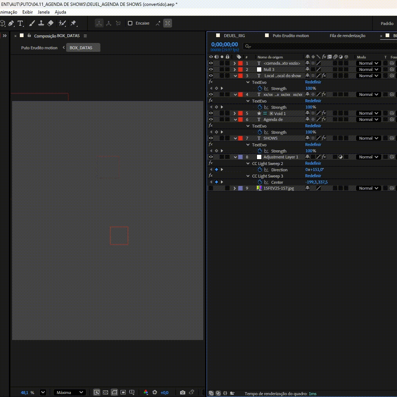Click the Direction stopwatch on CC Light Sweep 2
Viewport: 397px width, 397px height.
260,169
